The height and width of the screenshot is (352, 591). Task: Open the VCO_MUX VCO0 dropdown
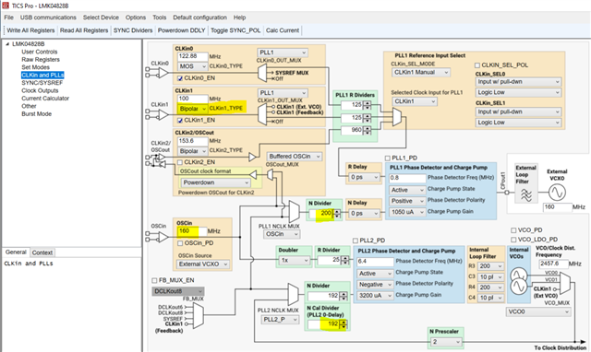(538, 311)
